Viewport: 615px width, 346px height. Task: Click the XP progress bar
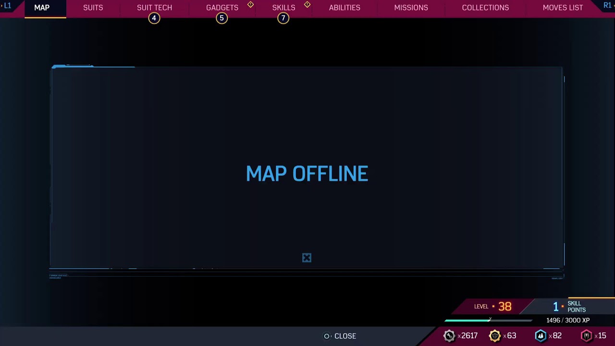[x=489, y=320]
